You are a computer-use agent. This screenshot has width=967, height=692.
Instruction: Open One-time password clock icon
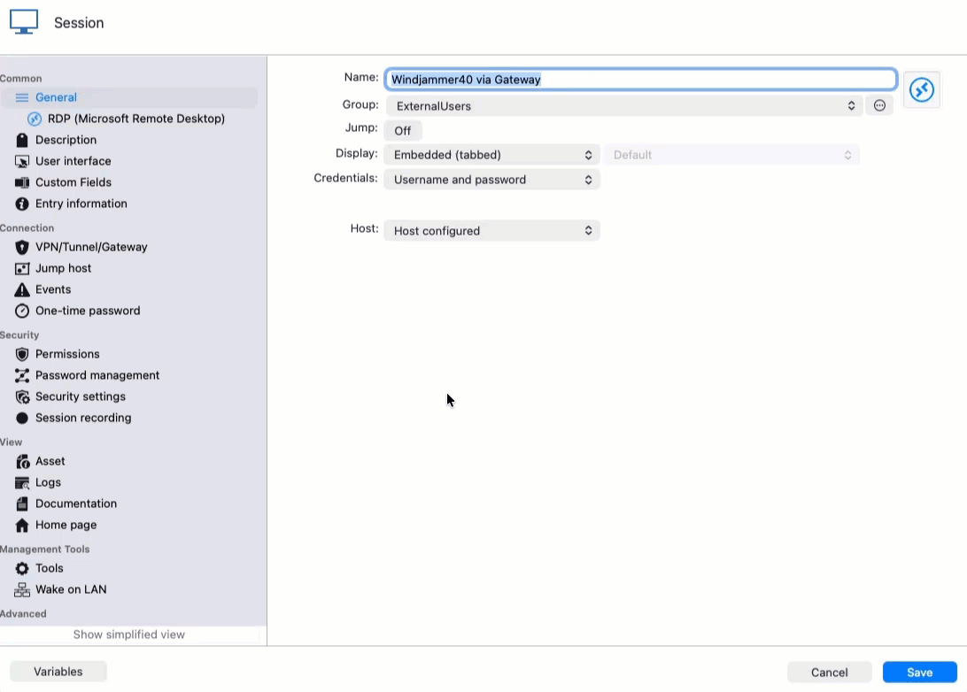tap(22, 311)
